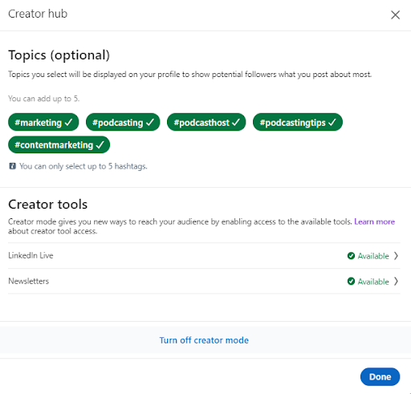Deselect the #podcasting topic chip

coord(123,122)
